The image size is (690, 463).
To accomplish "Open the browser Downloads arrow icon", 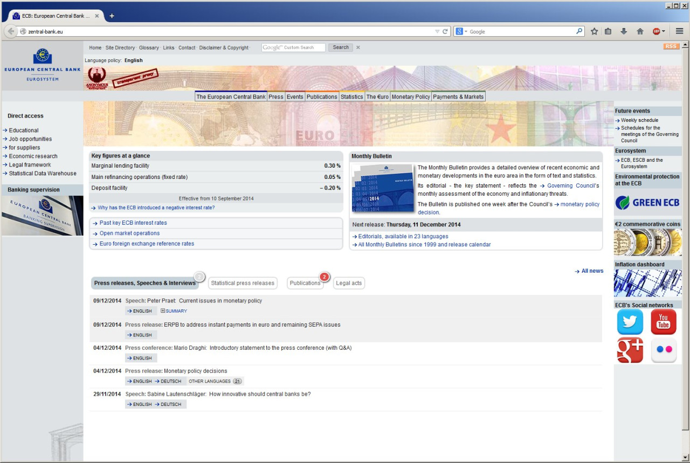I will pos(624,31).
